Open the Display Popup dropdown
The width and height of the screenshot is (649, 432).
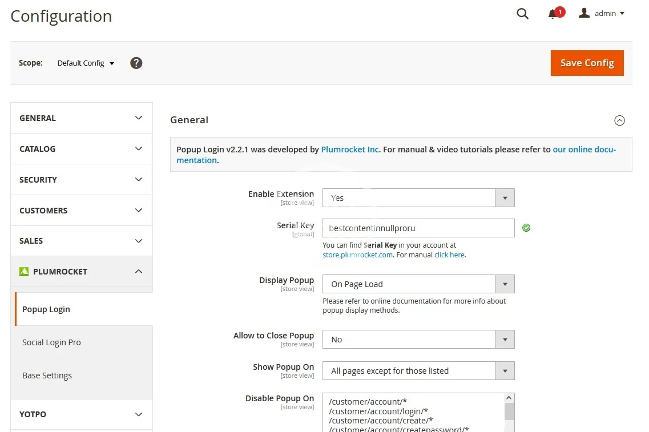point(418,284)
